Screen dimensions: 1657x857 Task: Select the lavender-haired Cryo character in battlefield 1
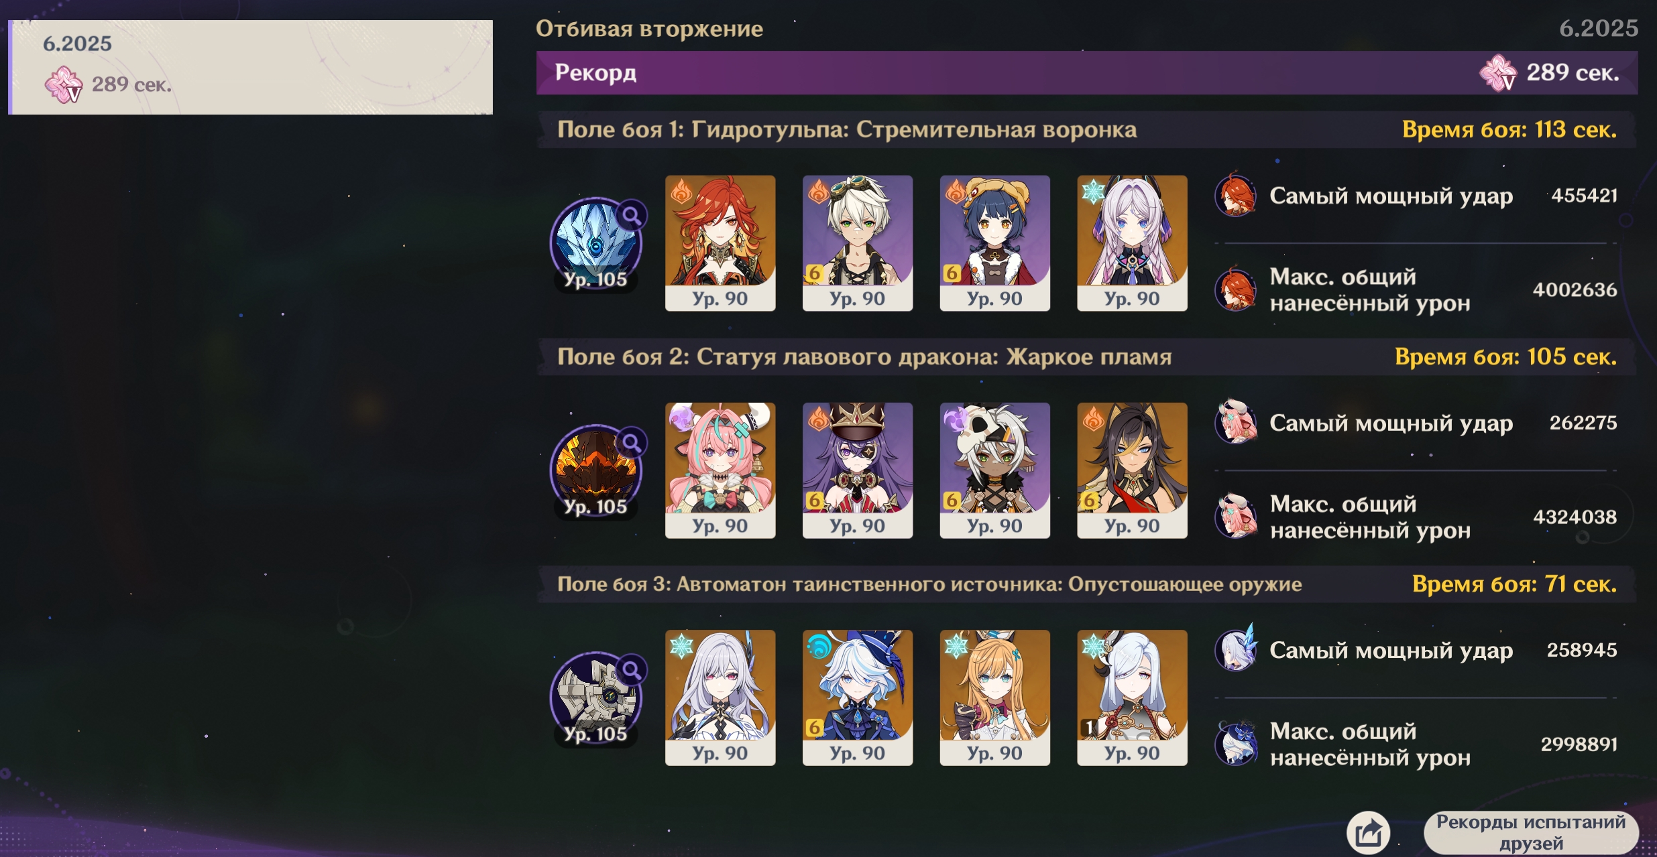(1132, 243)
